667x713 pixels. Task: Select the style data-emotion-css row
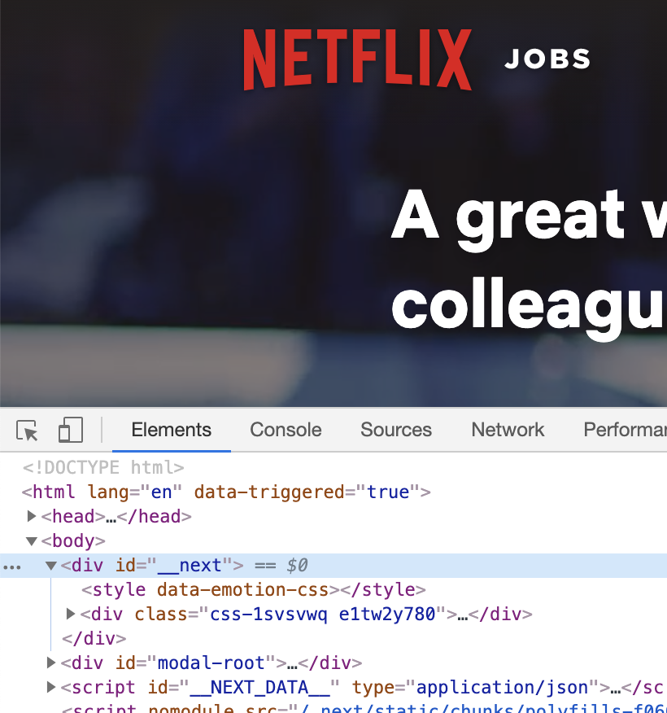coord(254,590)
